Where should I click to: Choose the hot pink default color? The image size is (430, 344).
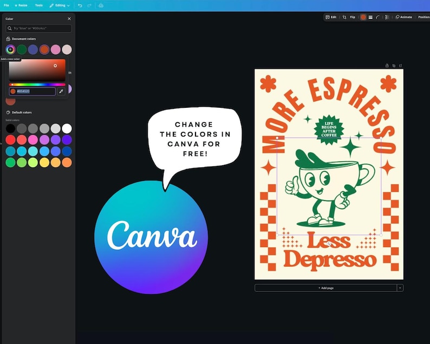(x=33, y=140)
